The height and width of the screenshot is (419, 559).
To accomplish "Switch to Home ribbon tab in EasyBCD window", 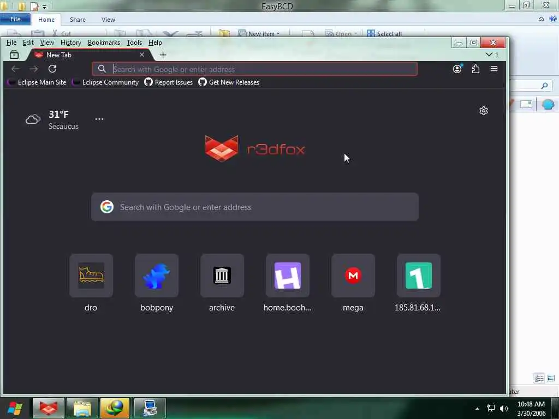I will coord(46,20).
